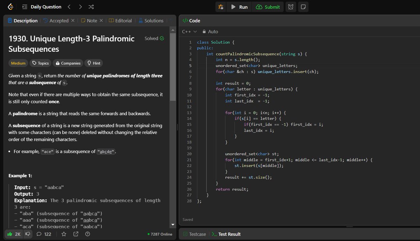Viewport: 420px width, 241px height.
Task: Click the green Submit button
Action: click(x=268, y=7)
